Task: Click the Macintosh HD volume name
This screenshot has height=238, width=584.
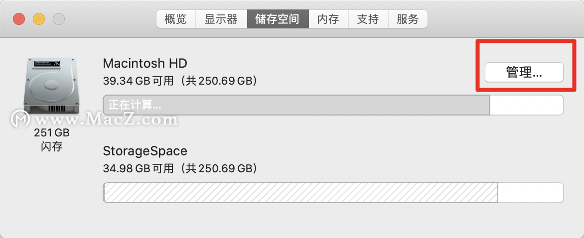Action: tap(145, 63)
